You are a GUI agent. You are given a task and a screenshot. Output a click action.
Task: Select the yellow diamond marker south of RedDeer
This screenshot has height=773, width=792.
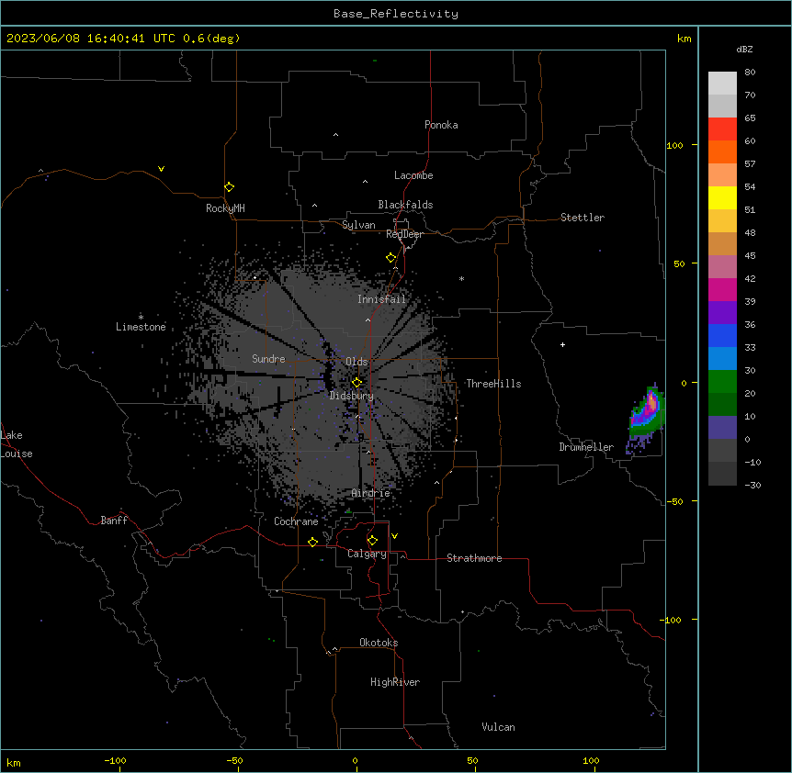click(390, 258)
